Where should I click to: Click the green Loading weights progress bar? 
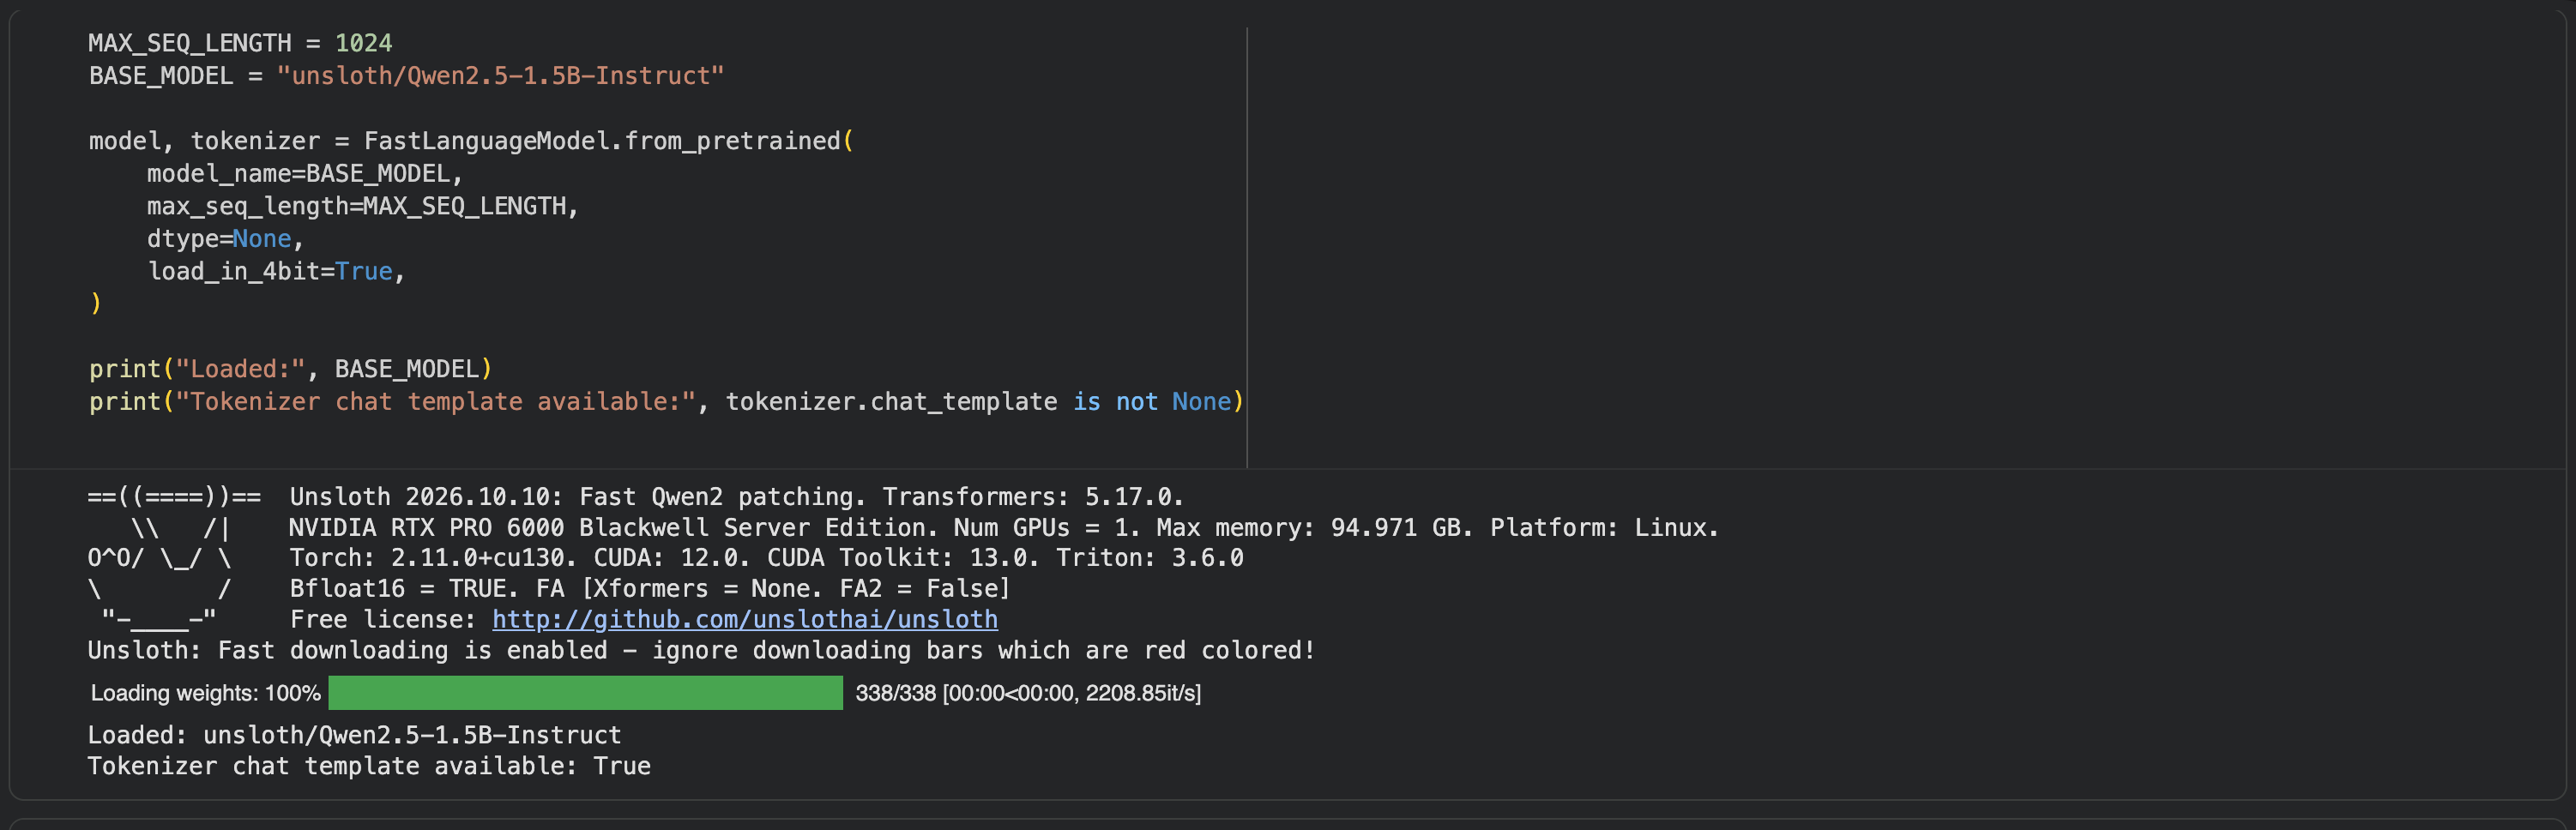pyautogui.click(x=585, y=693)
